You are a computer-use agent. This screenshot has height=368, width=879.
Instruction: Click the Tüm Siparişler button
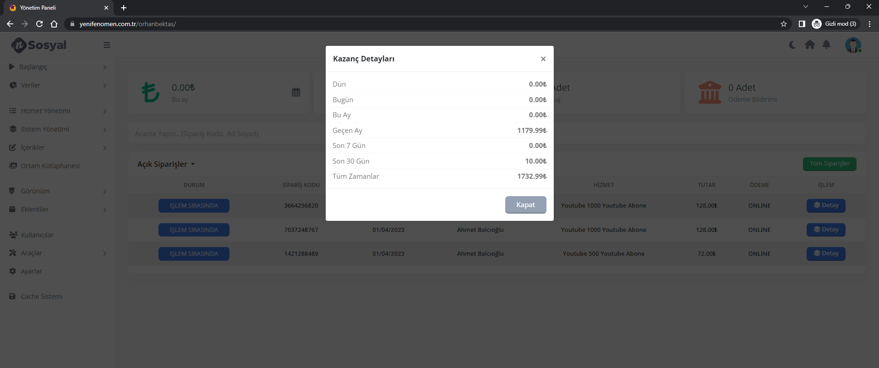830,164
